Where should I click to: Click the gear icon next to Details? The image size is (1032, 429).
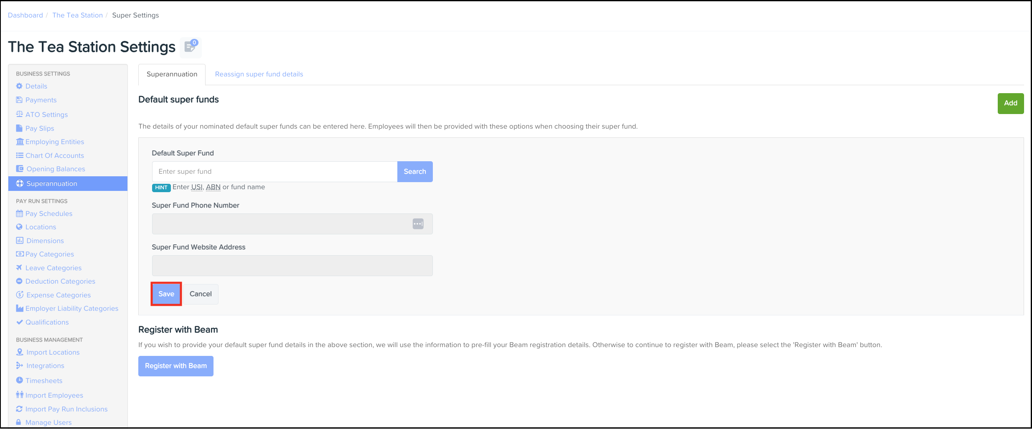click(x=19, y=86)
